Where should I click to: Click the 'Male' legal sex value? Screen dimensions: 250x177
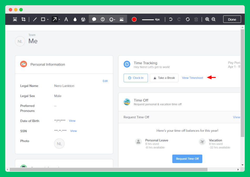click(x=58, y=96)
